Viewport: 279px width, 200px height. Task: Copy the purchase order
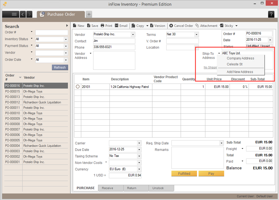tap(138, 26)
